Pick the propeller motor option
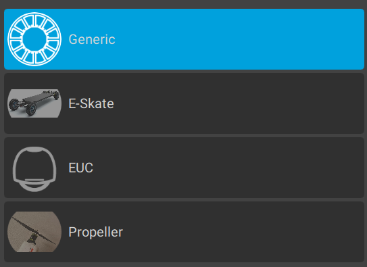 tap(185, 232)
